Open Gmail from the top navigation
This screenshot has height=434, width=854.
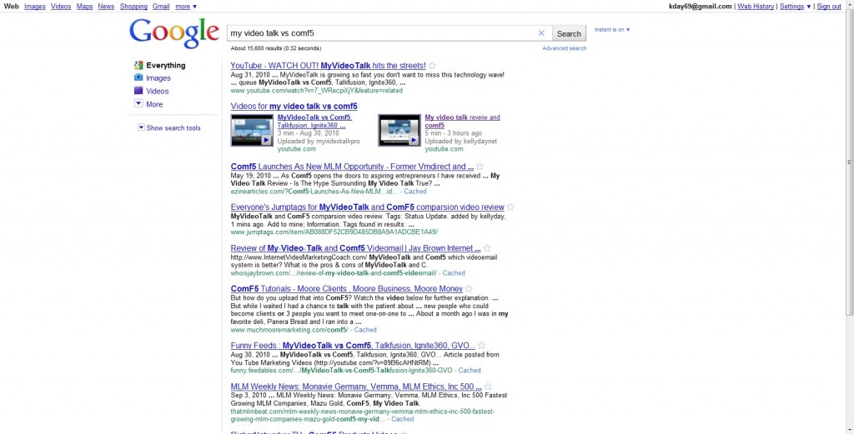[x=161, y=7]
